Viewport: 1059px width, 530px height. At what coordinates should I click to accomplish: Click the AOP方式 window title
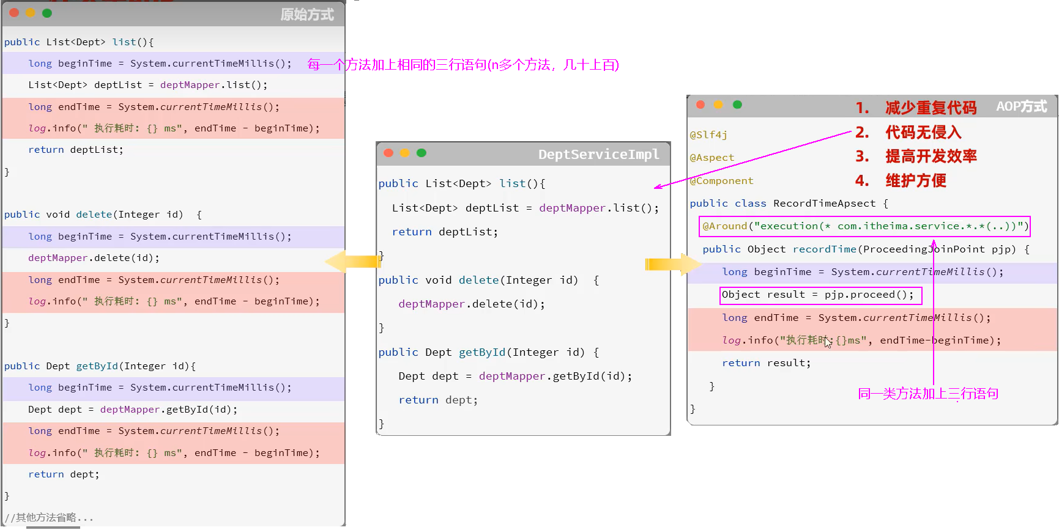click(x=1021, y=106)
